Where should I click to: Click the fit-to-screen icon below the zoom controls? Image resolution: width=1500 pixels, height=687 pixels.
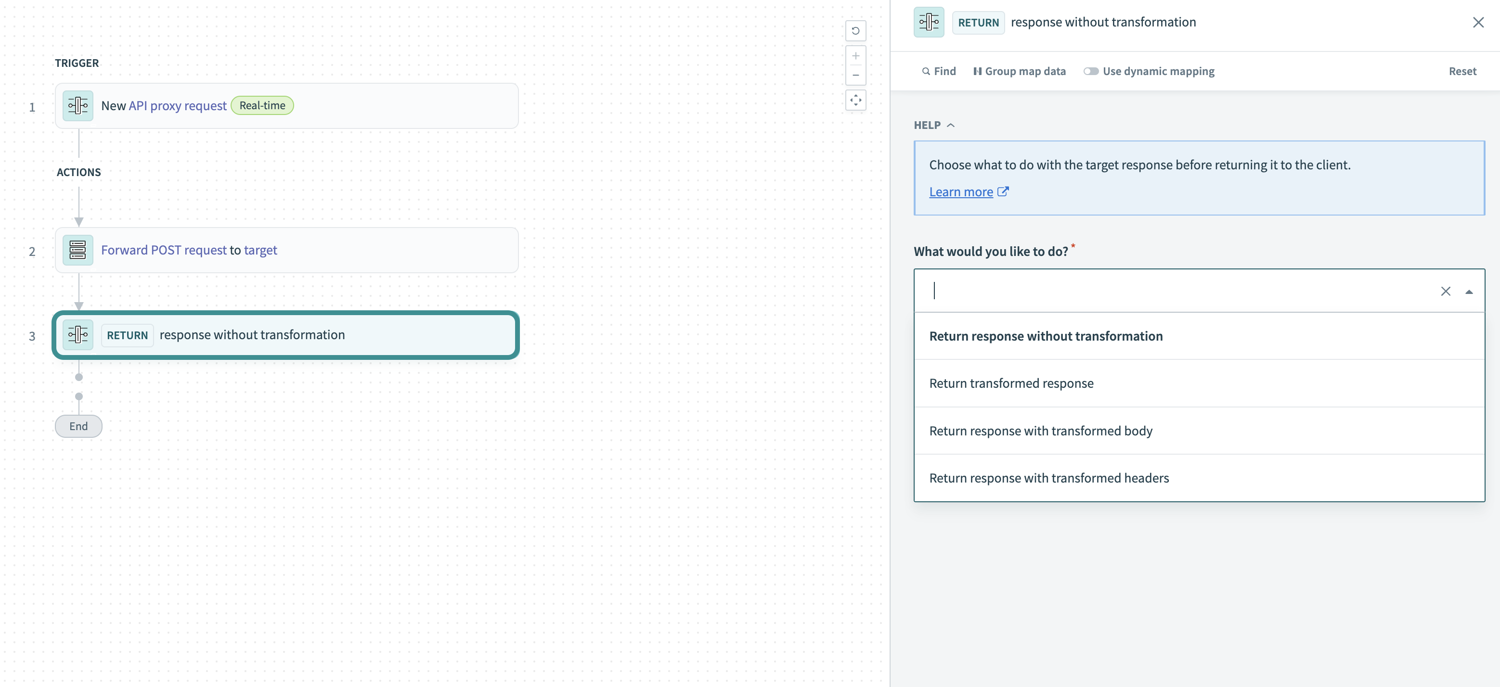[855, 100]
